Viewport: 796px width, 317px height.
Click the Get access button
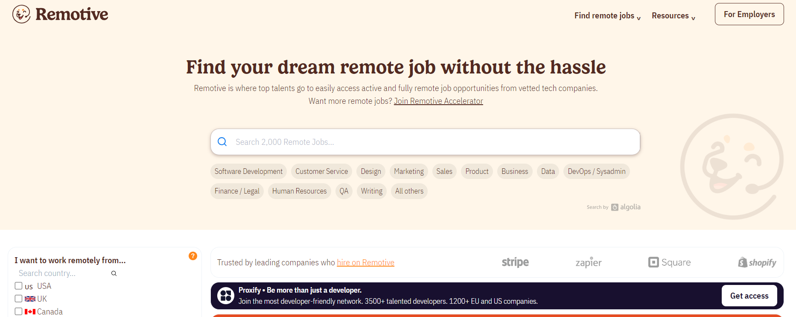coord(749,296)
